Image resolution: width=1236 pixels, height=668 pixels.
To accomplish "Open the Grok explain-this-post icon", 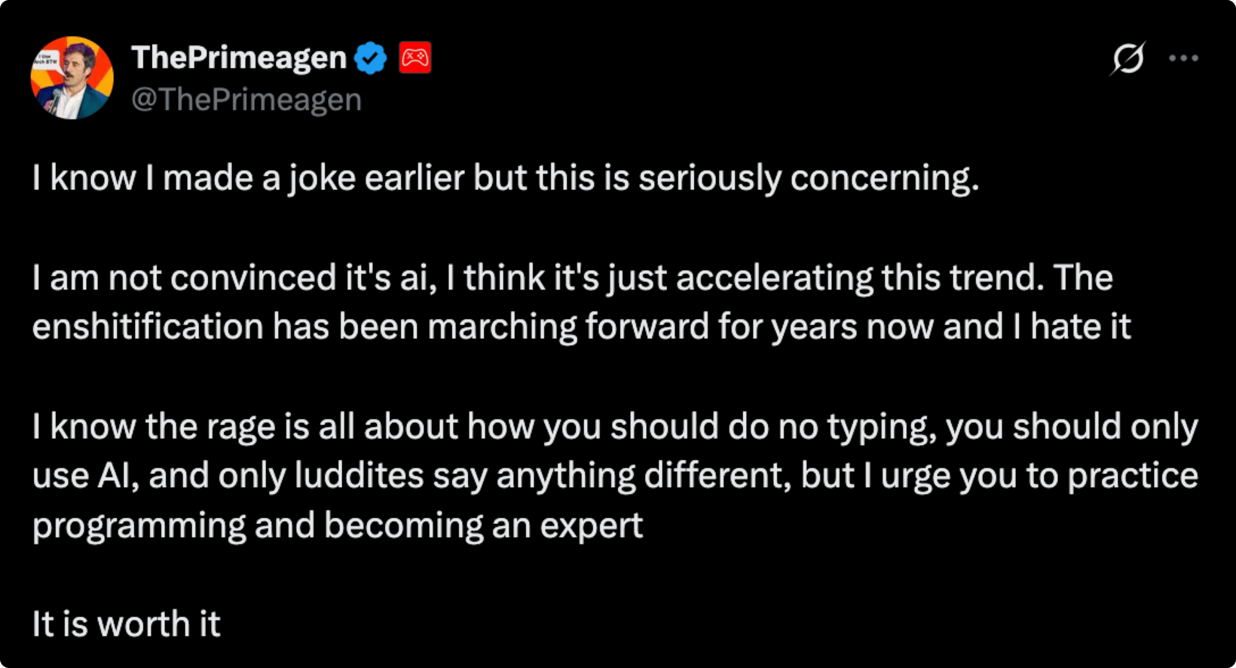I will tap(1128, 59).
